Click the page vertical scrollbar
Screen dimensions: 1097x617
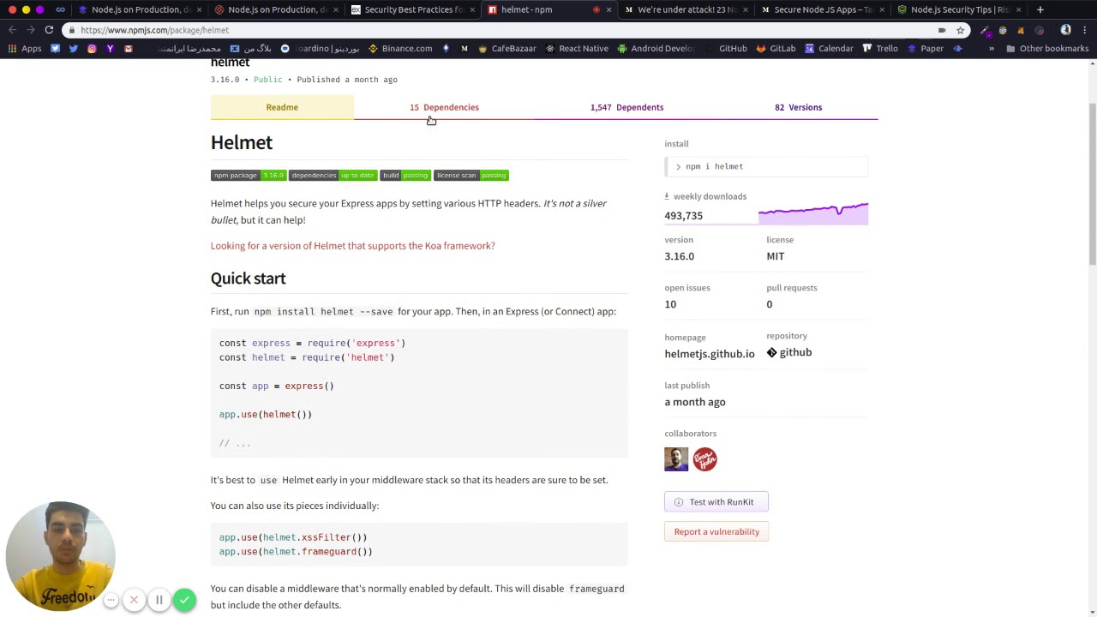point(1092,183)
